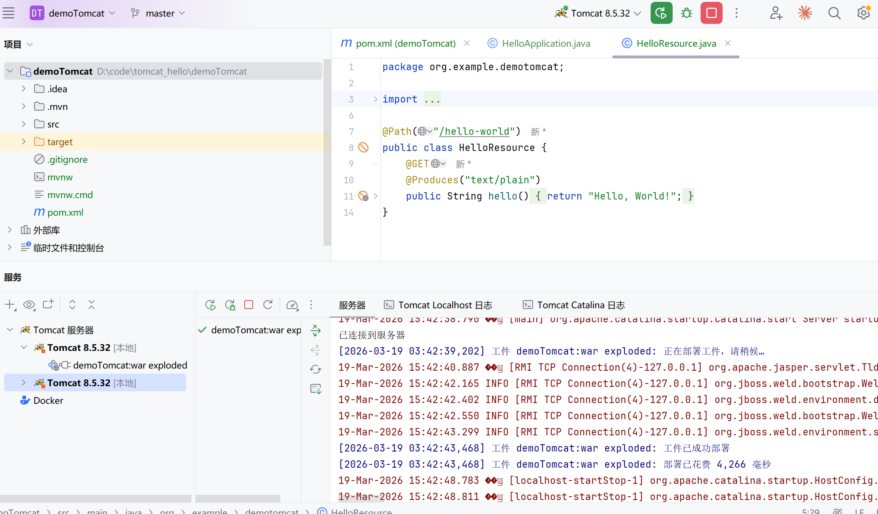Image resolution: width=878 pixels, height=514 pixels.
Task: Toggle scroll to end of console output
Action: click(x=316, y=389)
